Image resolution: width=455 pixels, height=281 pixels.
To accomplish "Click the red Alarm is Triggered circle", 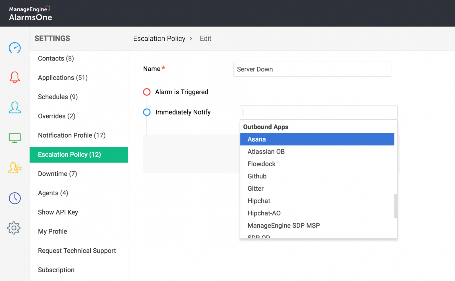I will coord(147,92).
